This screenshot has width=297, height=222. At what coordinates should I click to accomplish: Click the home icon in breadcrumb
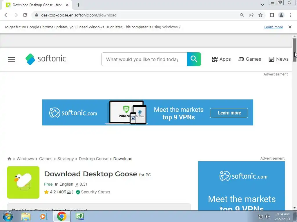pos(9,159)
